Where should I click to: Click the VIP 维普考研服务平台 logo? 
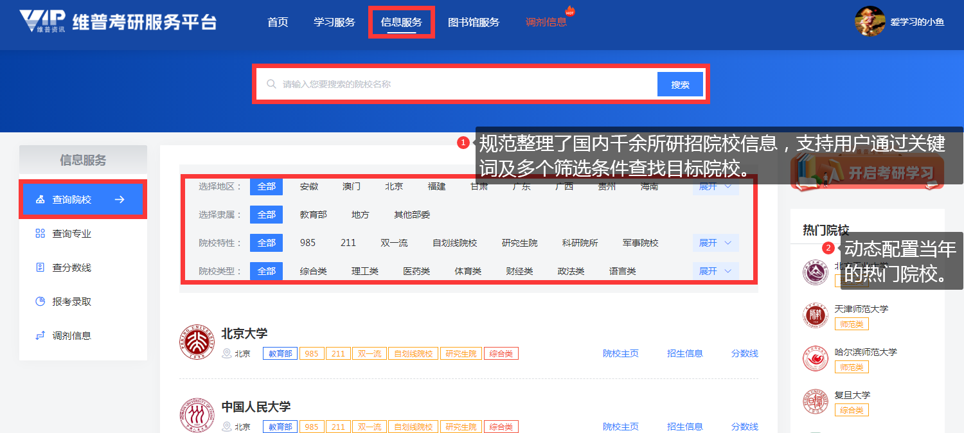click(x=118, y=21)
